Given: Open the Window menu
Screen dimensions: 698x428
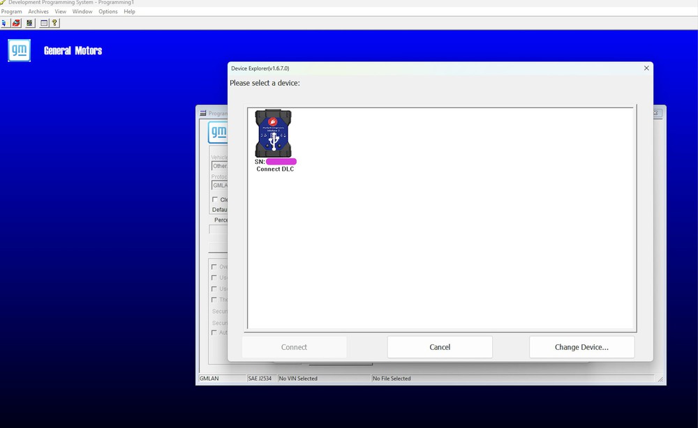Looking at the screenshot, I should tap(82, 12).
